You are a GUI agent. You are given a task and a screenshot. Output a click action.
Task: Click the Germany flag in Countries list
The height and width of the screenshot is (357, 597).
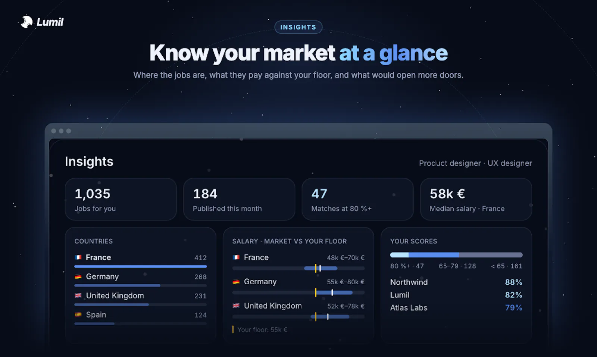(78, 276)
